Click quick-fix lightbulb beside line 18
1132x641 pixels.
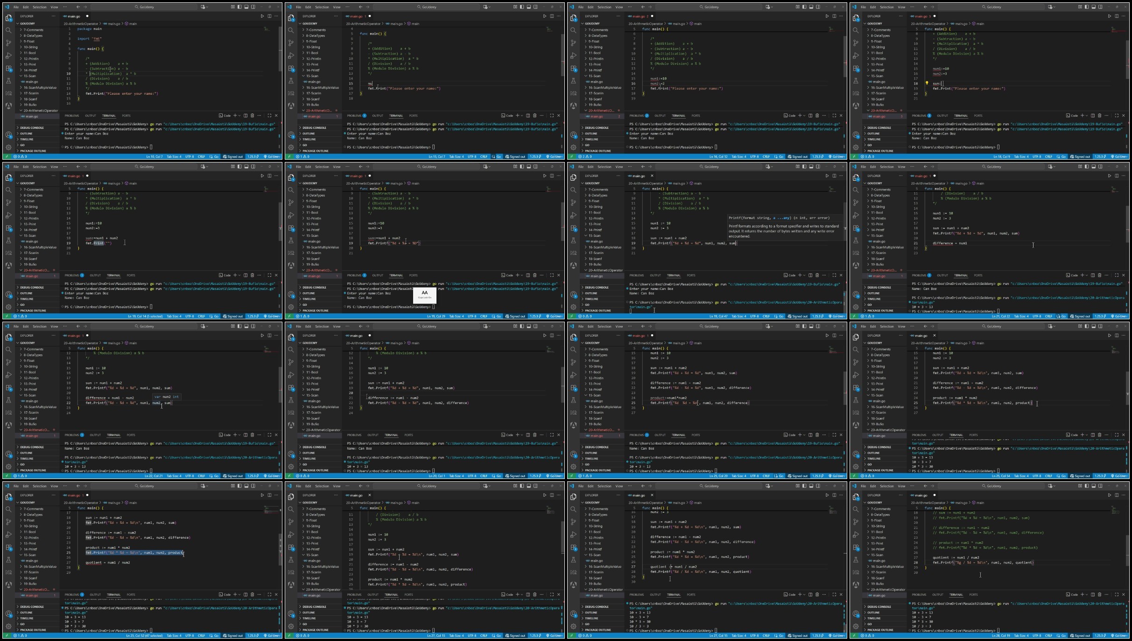click(927, 84)
